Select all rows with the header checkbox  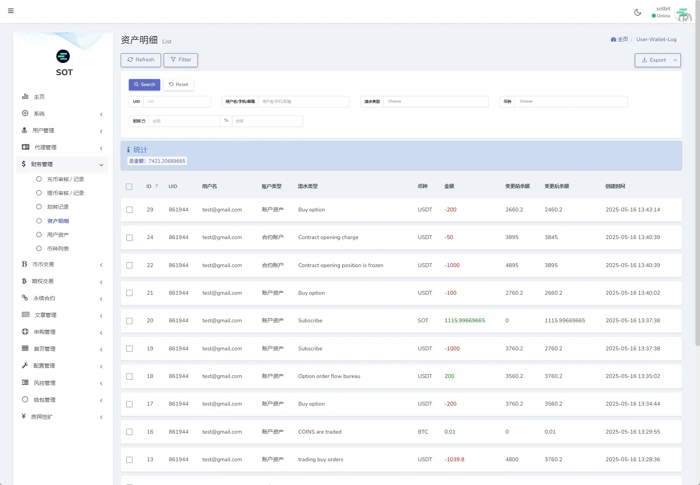click(x=129, y=187)
